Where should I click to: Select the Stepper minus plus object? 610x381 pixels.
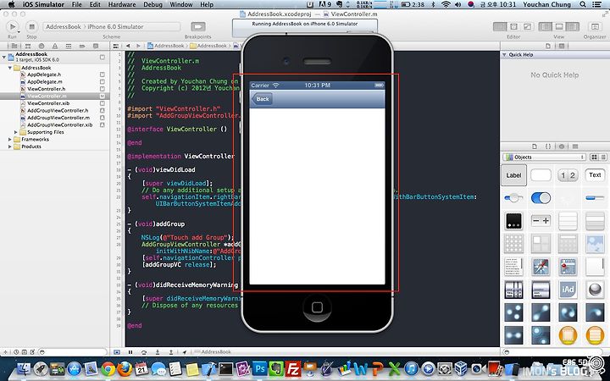(x=541, y=221)
